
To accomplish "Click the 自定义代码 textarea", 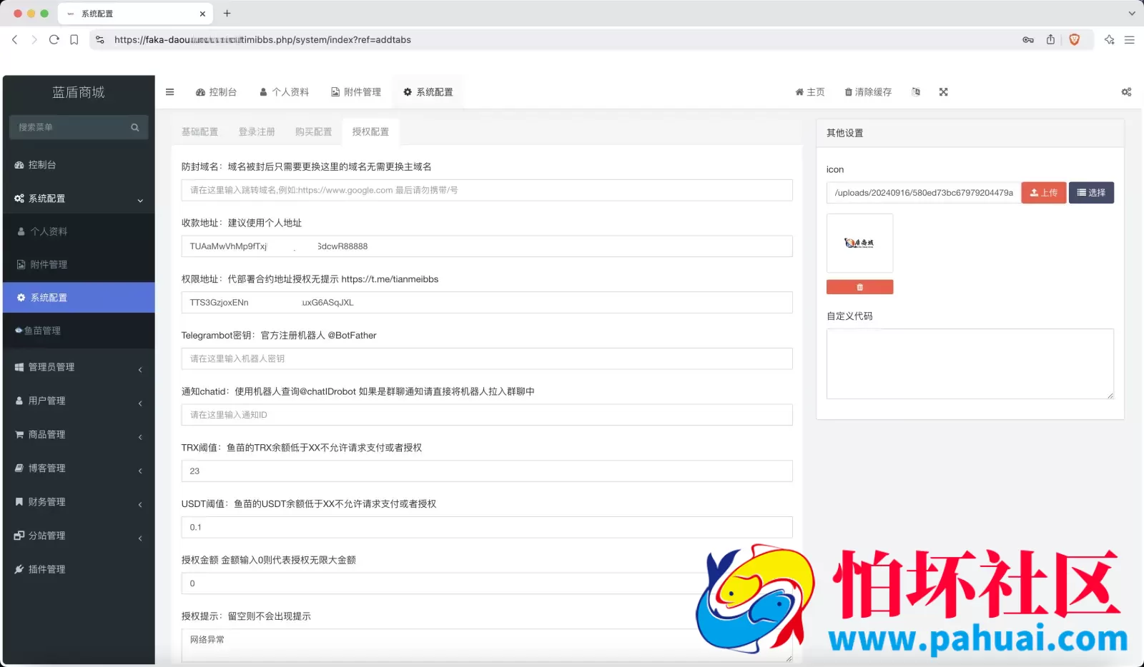I will point(970,363).
